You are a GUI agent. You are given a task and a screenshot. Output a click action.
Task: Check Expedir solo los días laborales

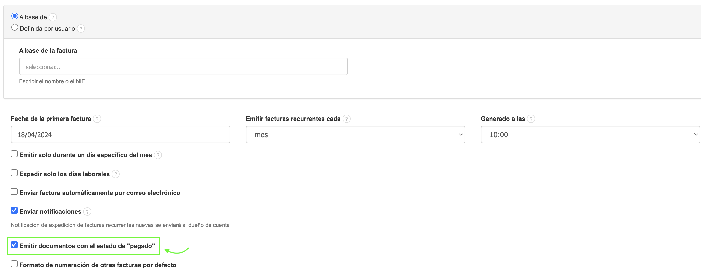pyautogui.click(x=14, y=173)
